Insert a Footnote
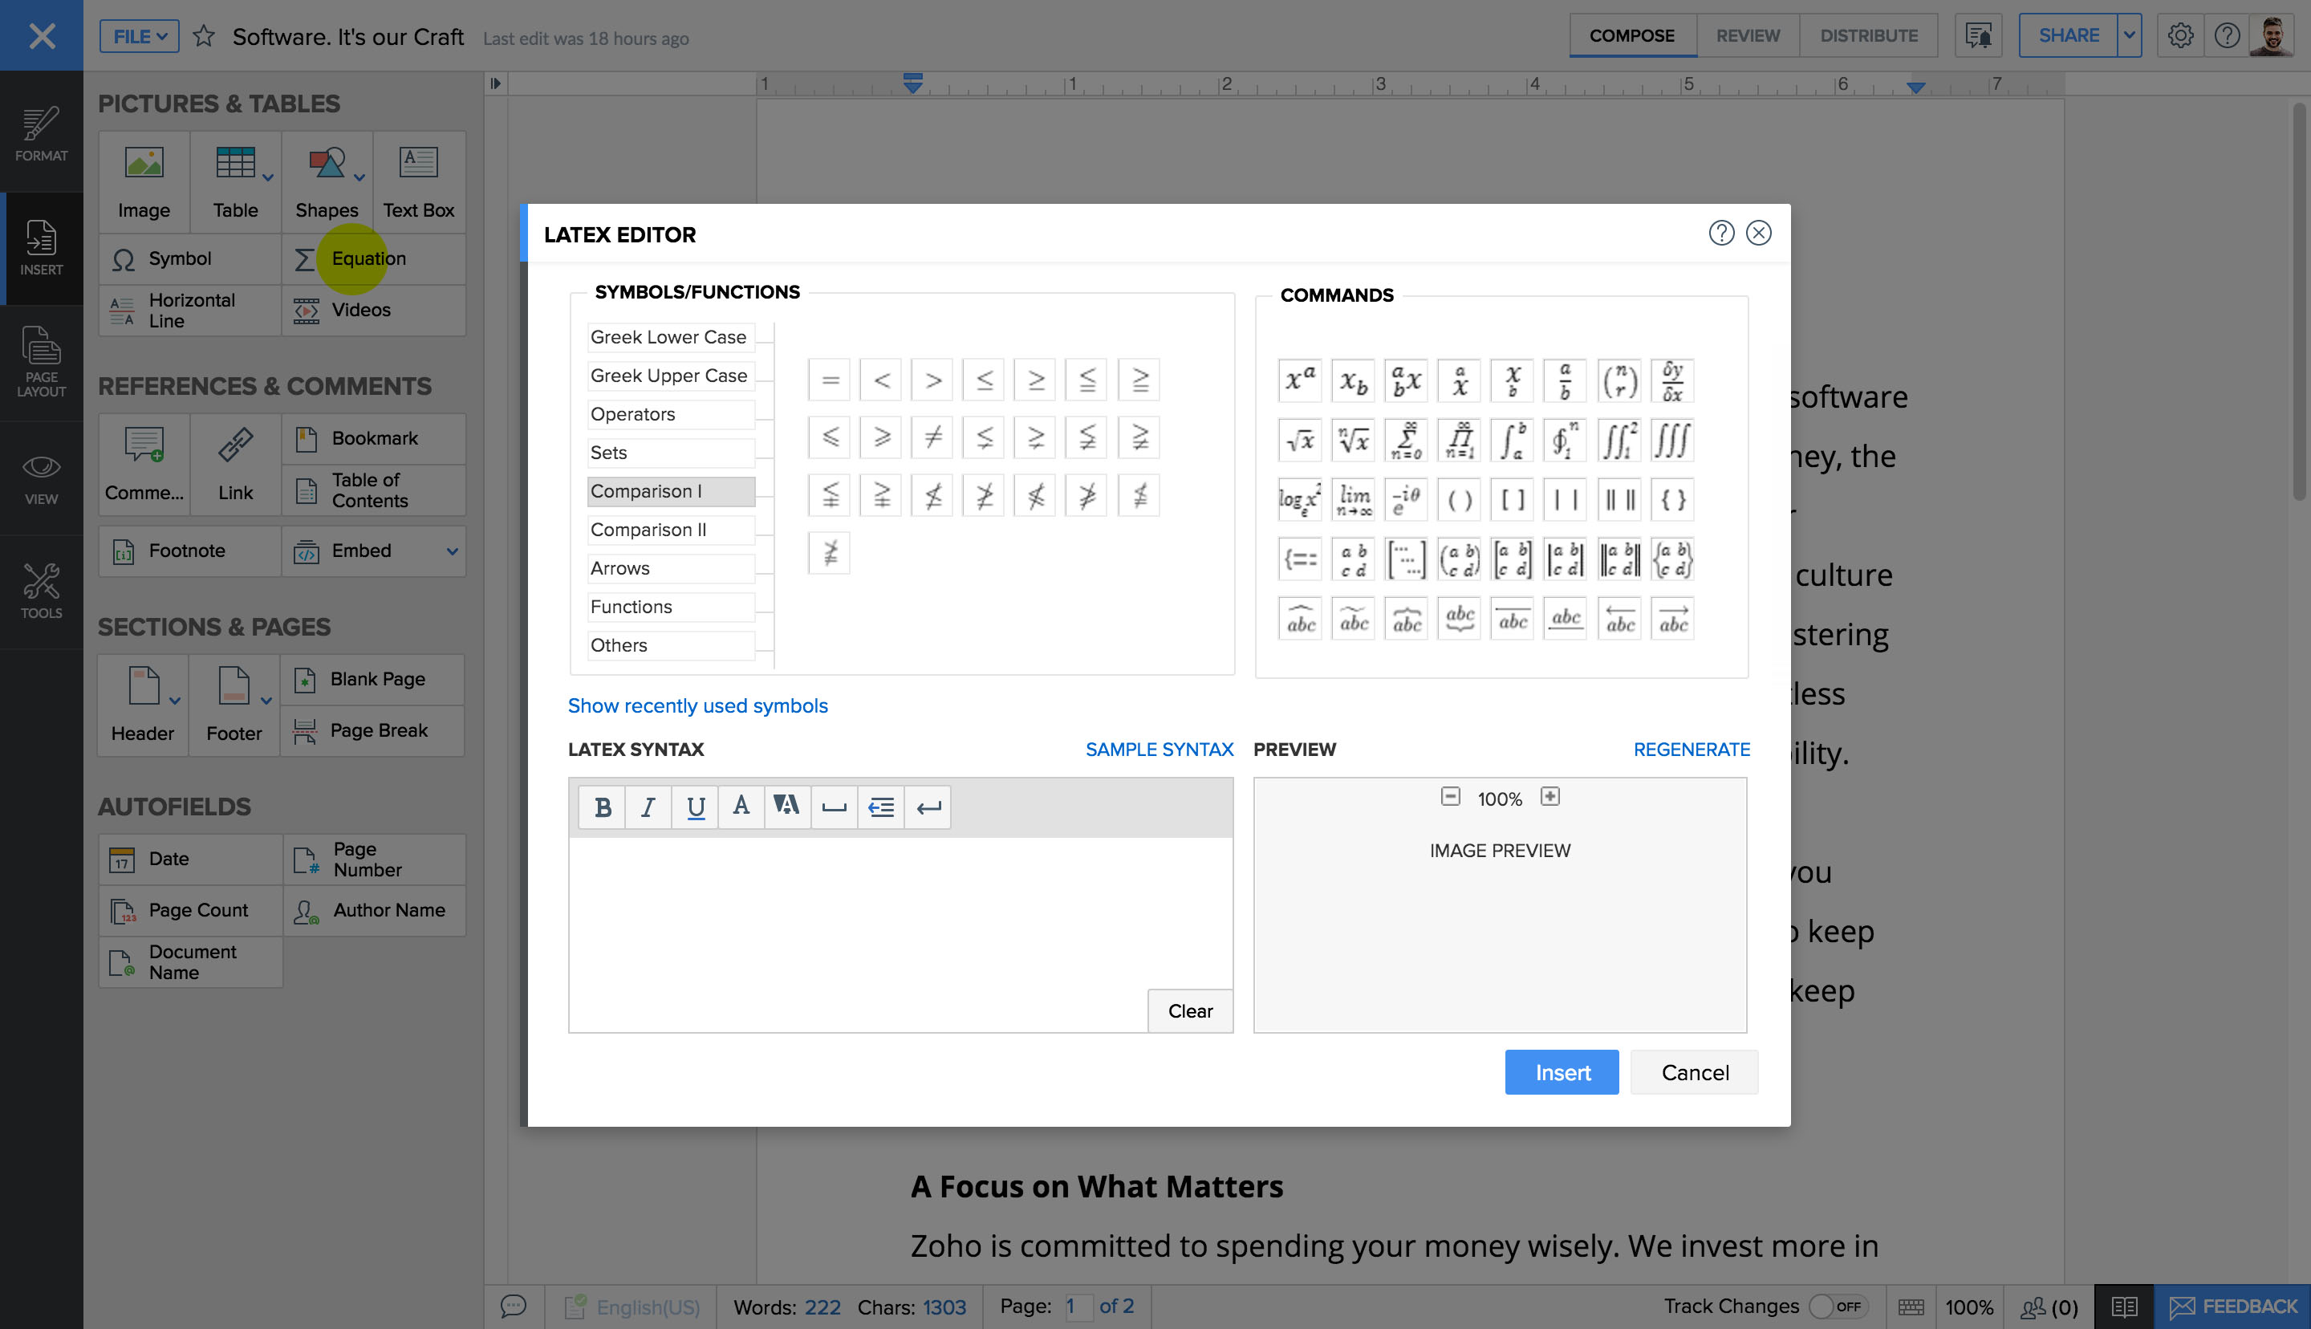 [x=187, y=550]
